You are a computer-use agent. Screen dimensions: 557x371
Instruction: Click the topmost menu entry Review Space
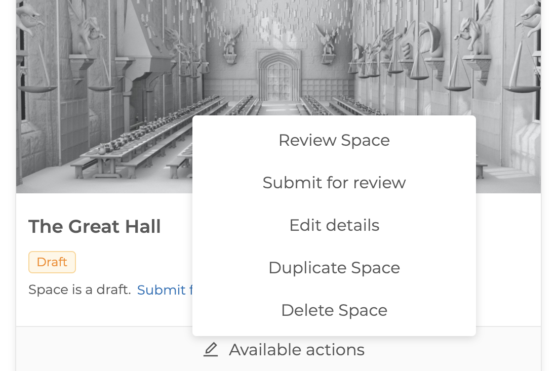334,140
